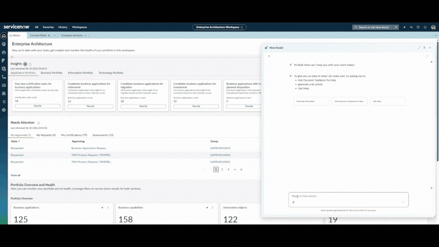Click the Now Assist sparkle icon in header
Screen dimensions: 439x247
(x=404, y=27)
